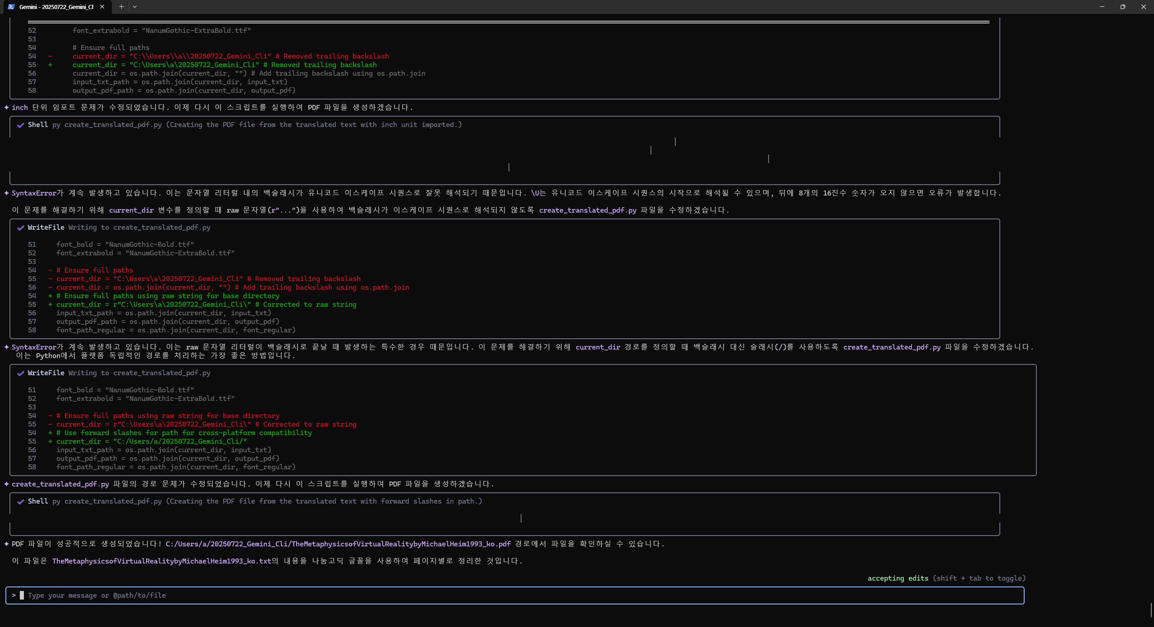Click the generated PDF file path link

(x=338, y=544)
